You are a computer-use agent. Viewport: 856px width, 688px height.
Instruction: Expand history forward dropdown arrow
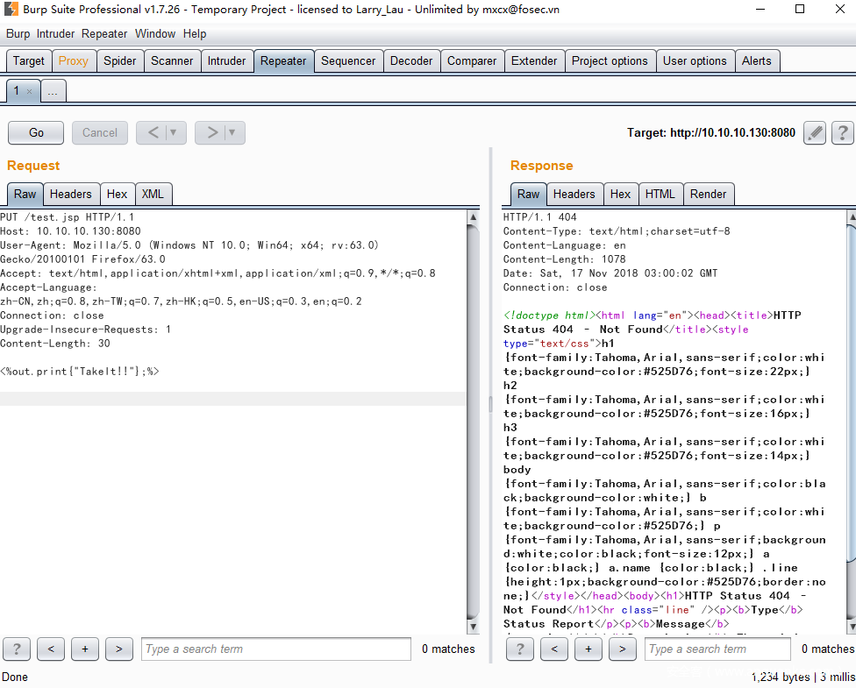click(x=232, y=133)
